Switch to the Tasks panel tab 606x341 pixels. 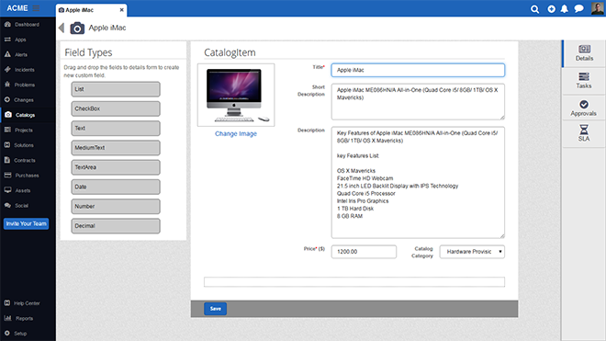click(584, 81)
